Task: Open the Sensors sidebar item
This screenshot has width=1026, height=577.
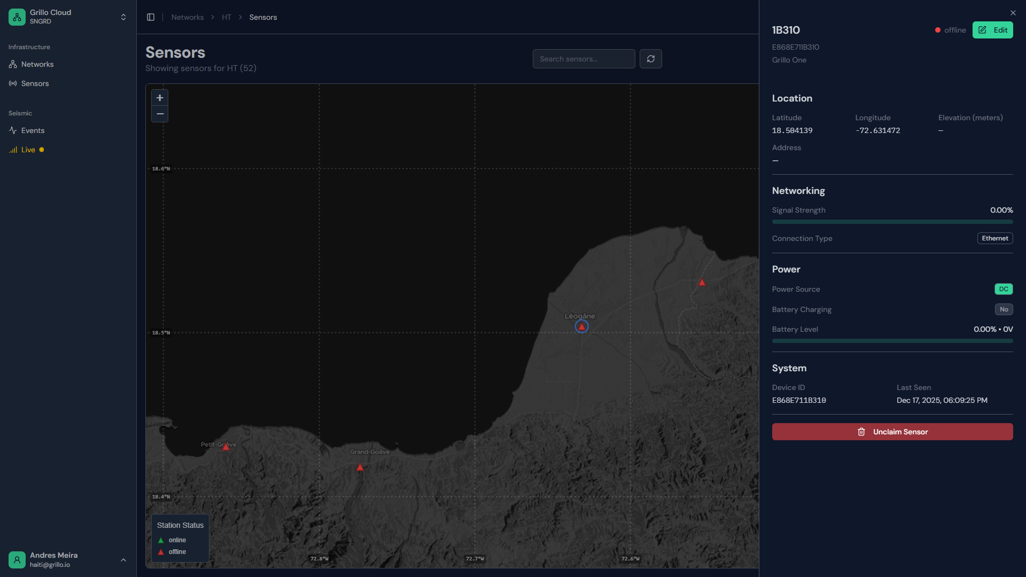Action: (35, 83)
